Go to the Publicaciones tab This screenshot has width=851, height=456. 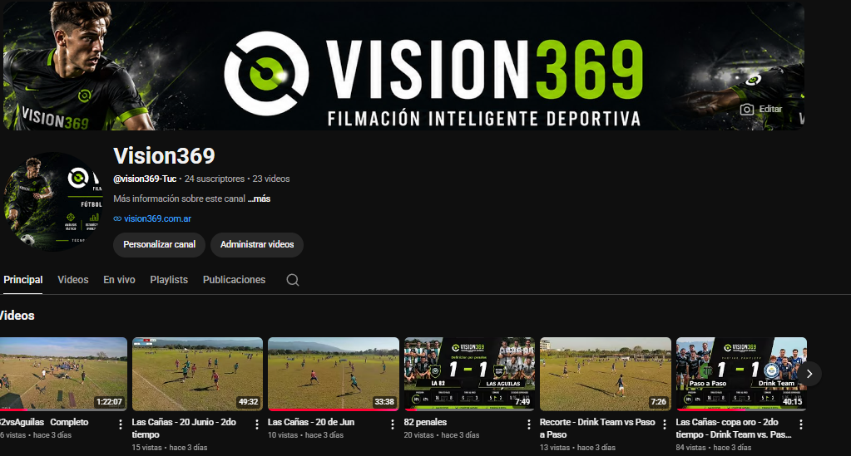pyautogui.click(x=234, y=280)
